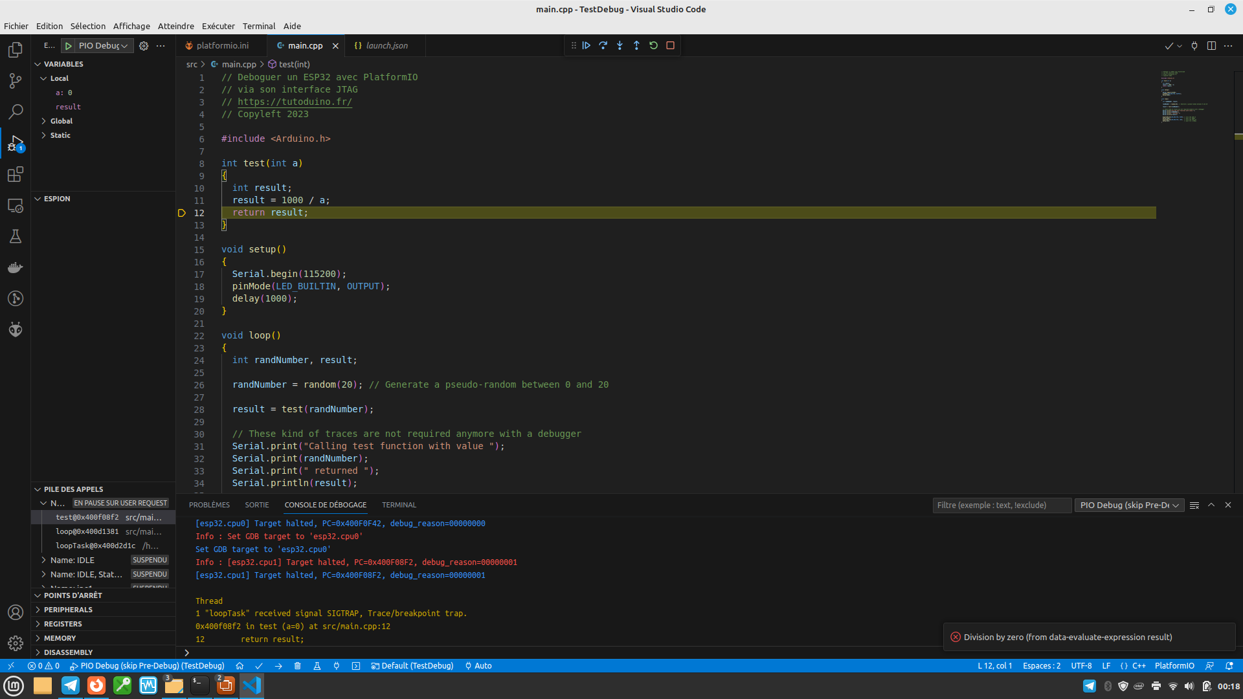Image resolution: width=1243 pixels, height=699 pixels.
Task: Switch to TERMINAL panel tab
Action: pyautogui.click(x=399, y=505)
